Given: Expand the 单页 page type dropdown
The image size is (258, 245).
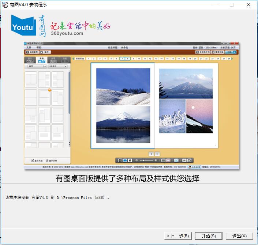Looking at the screenshot, I should tap(35, 67).
